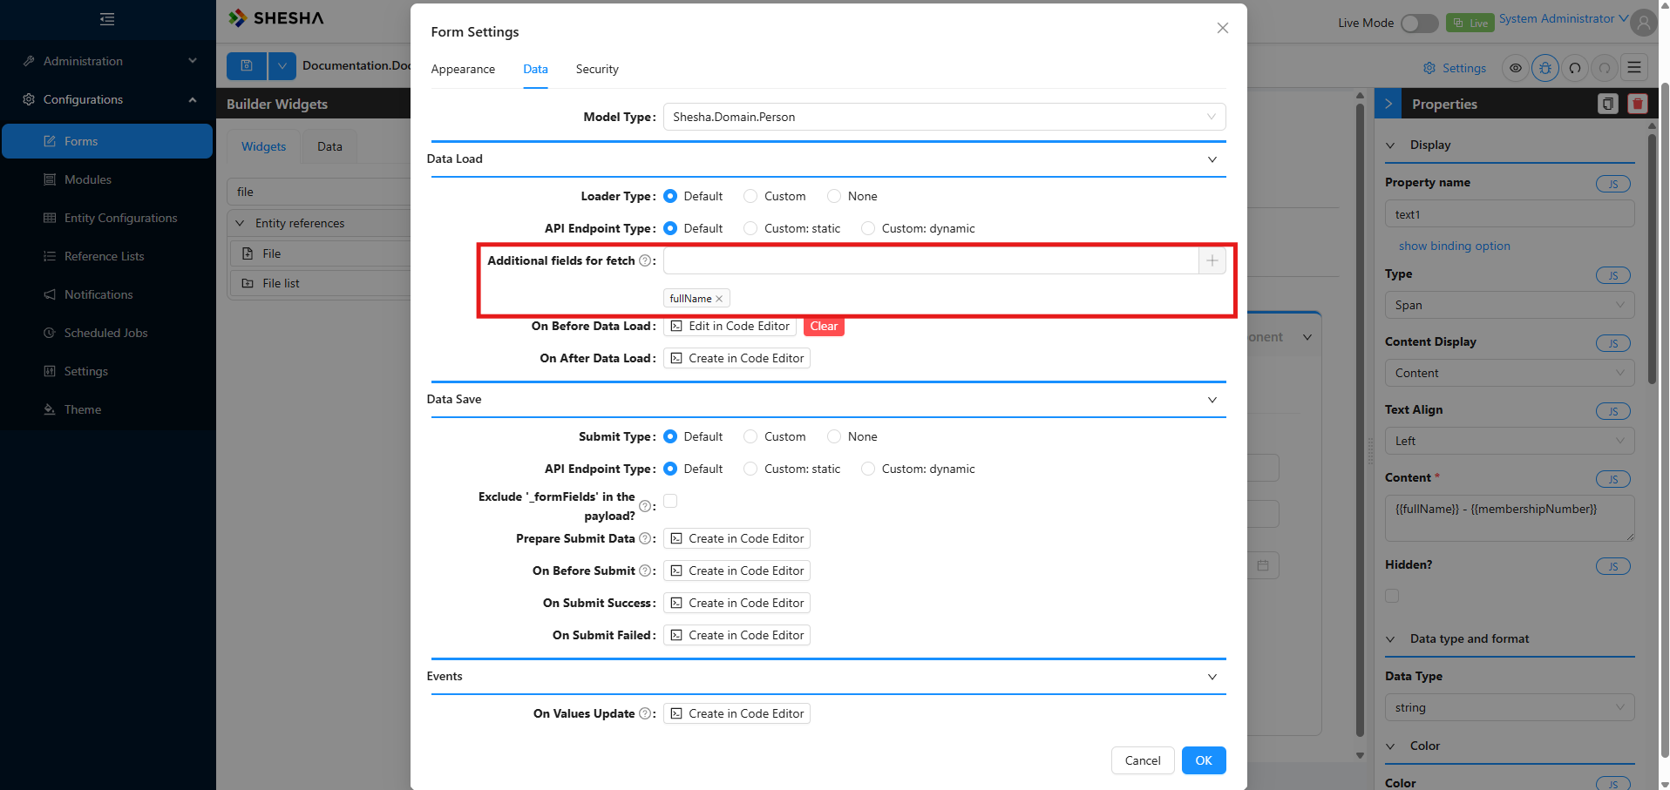The height and width of the screenshot is (790, 1670).
Task: Click Edit in Code Editor button
Action: [x=730, y=326]
